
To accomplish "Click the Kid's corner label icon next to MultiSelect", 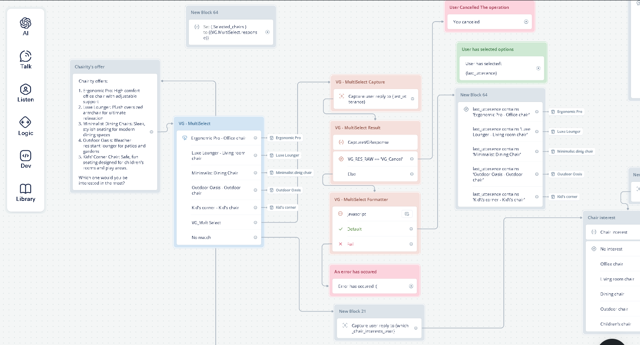I will coord(272,207).
